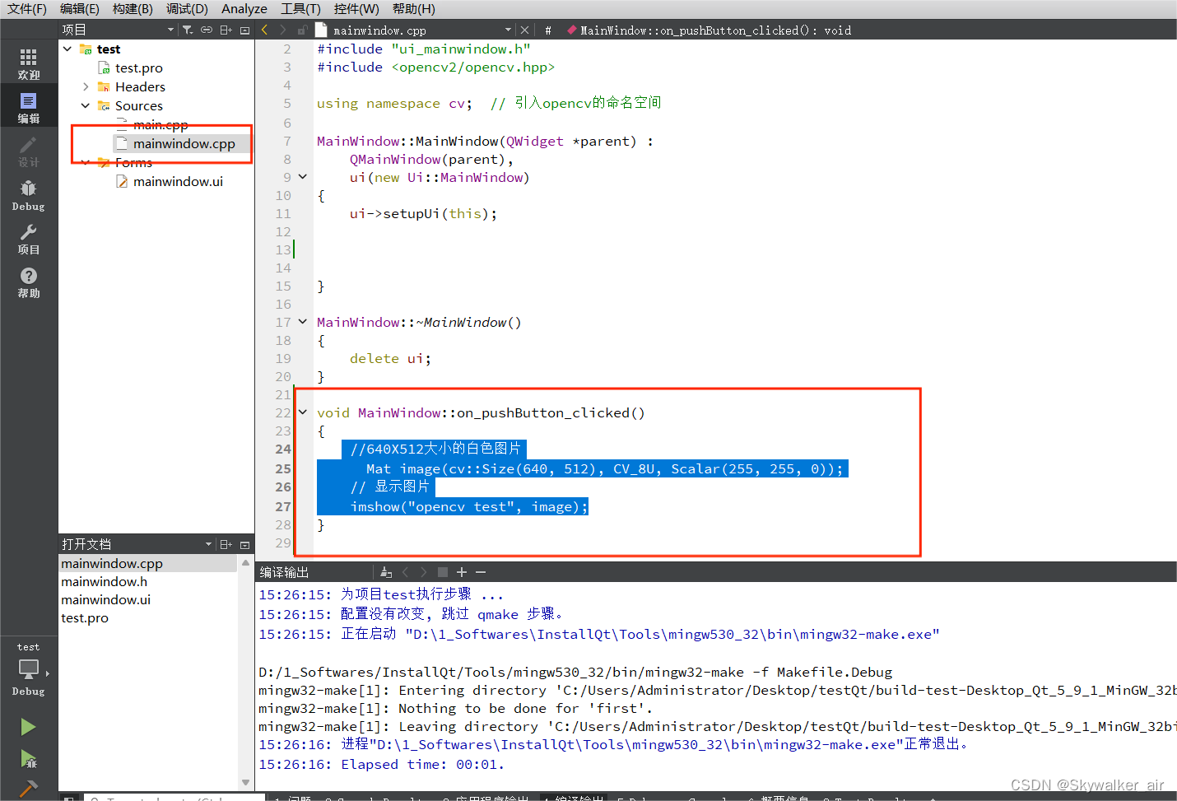Viewport: 1177px width, 801px height.
Task: Select mainwindow.ui under the Forms folder
Action: tap(179, 181)
